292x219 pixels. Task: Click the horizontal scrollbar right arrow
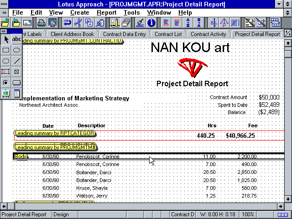281,206
